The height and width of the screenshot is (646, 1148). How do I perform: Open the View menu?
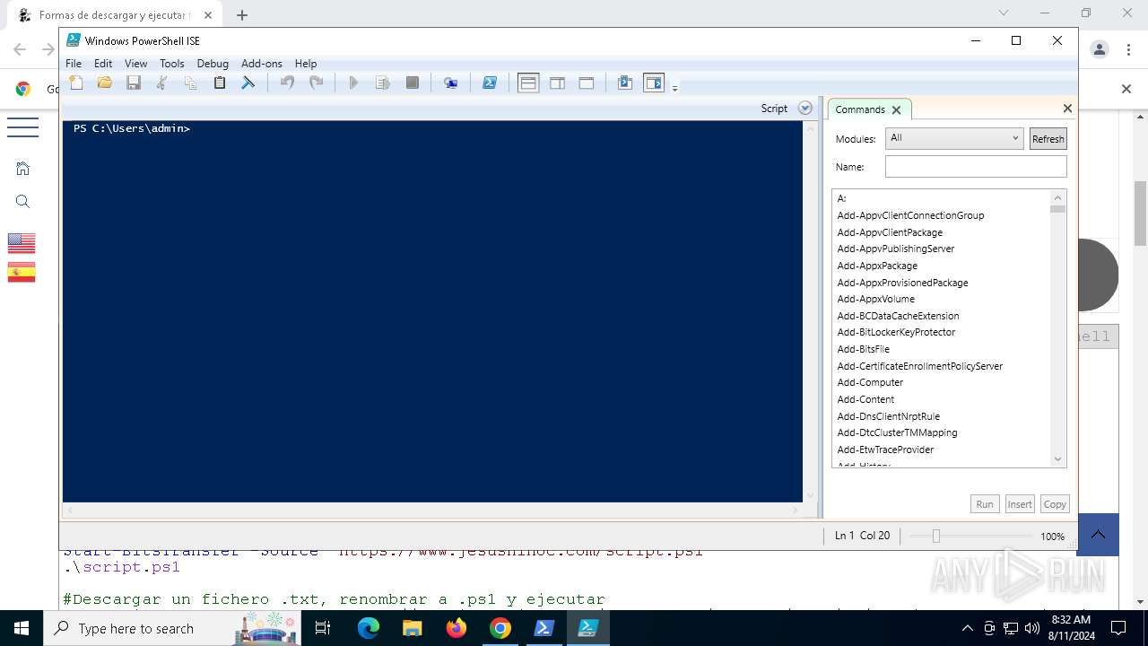click(x=135, y=64)
